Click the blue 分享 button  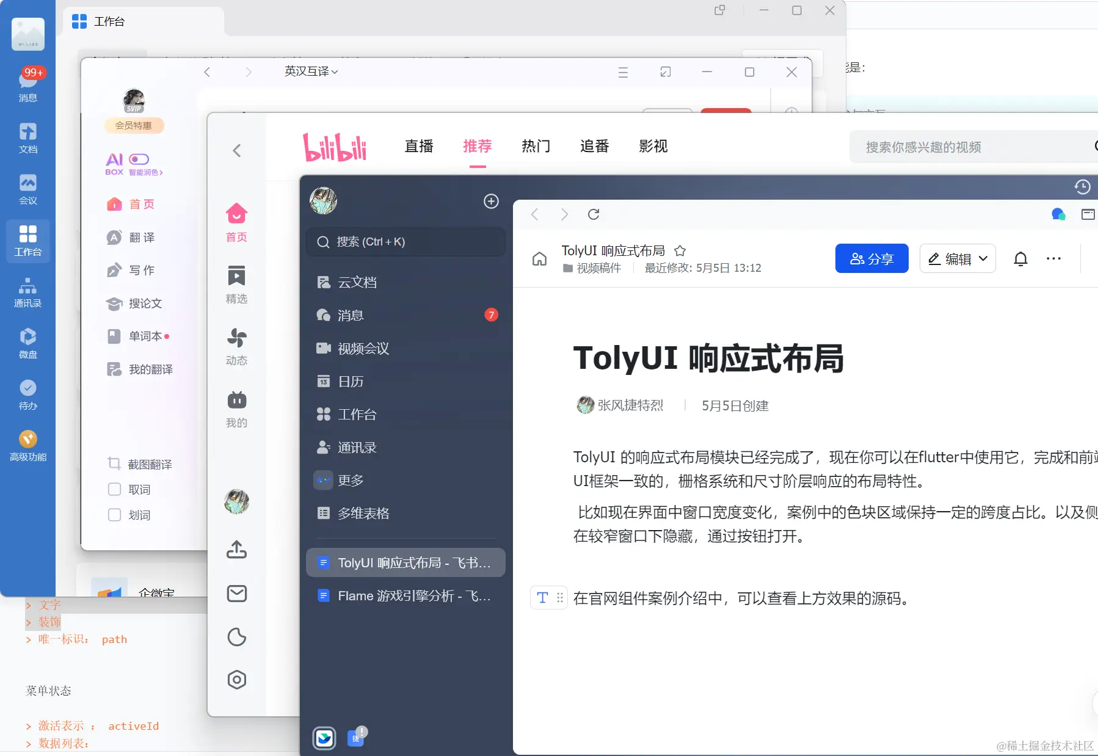point(871,258)
